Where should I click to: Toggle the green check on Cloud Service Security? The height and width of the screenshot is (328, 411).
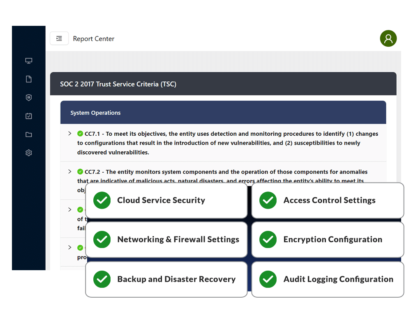pyautogui.click(x=102, y=200)
